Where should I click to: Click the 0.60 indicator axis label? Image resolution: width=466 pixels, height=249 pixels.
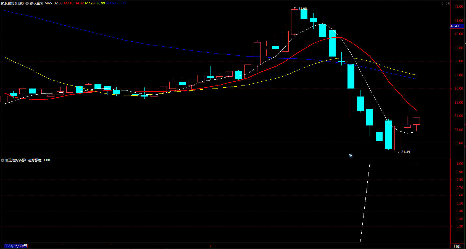pos(460,195)
